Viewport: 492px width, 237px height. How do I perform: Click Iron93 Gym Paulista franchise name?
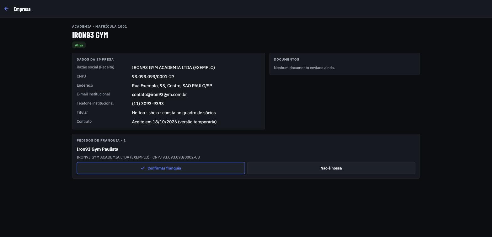tap(98, 149)
